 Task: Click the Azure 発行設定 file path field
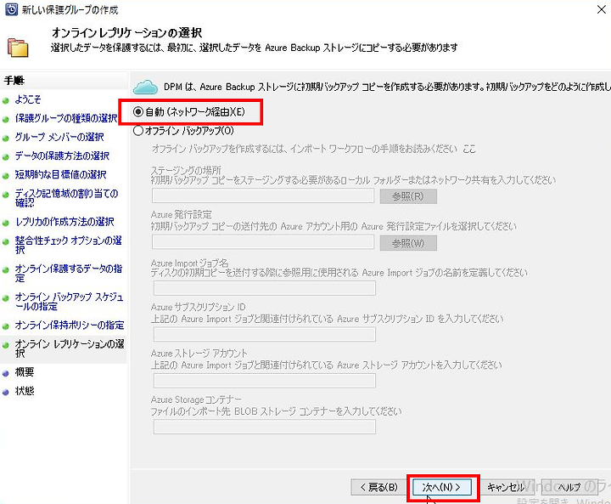pos(263,242)
